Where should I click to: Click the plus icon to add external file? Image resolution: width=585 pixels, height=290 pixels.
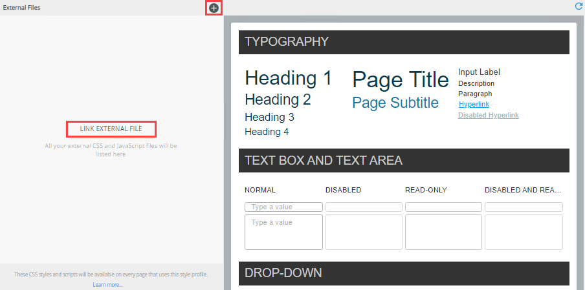pos(214,8)
